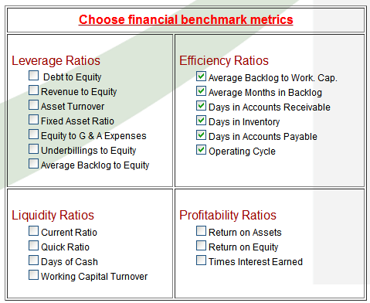Enable the Return on Equity metric
The height and width of the screenshot is (303, 370).
point(201,246)
